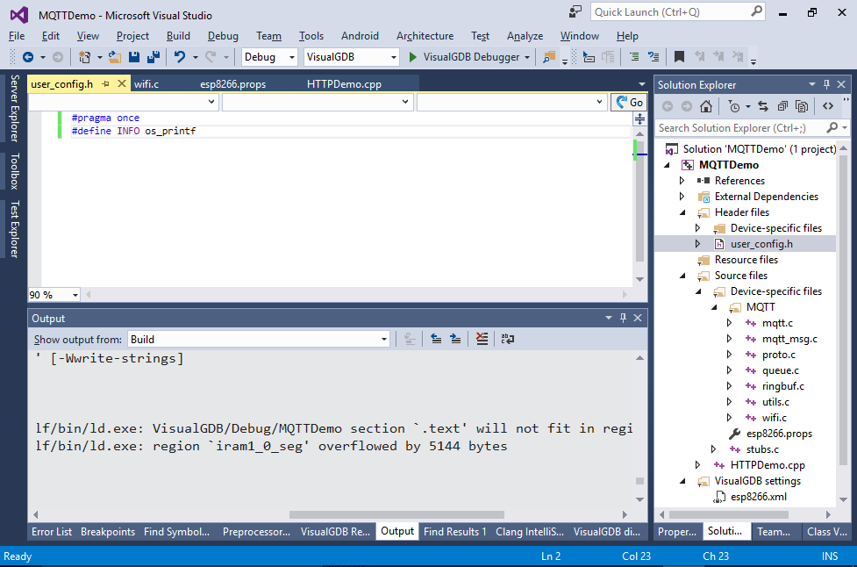Click the Navigate Backward arrow in toolbar

coord(28,57)
